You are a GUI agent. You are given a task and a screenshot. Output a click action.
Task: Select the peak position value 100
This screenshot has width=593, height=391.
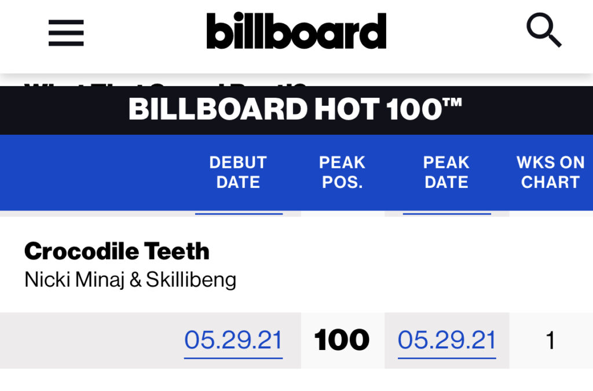coord(342,340)
